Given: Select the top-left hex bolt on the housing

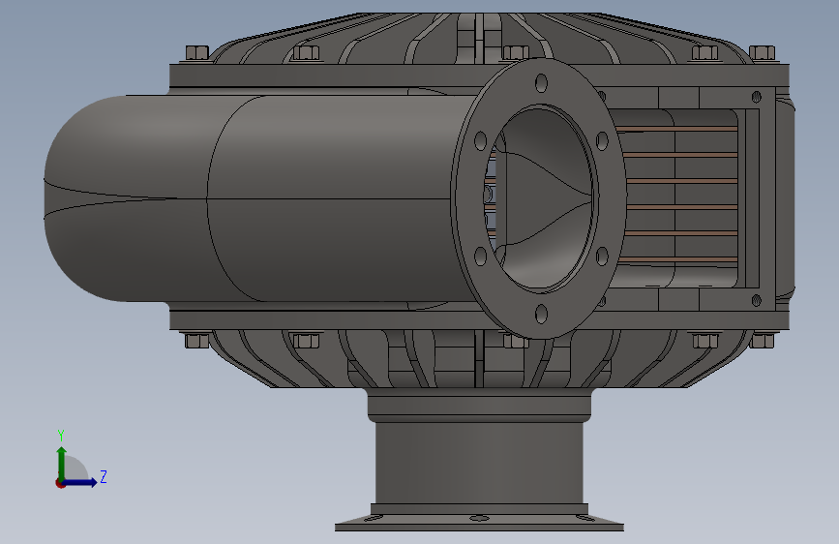Looking at the screenshot, I should [x=197, y=53].
